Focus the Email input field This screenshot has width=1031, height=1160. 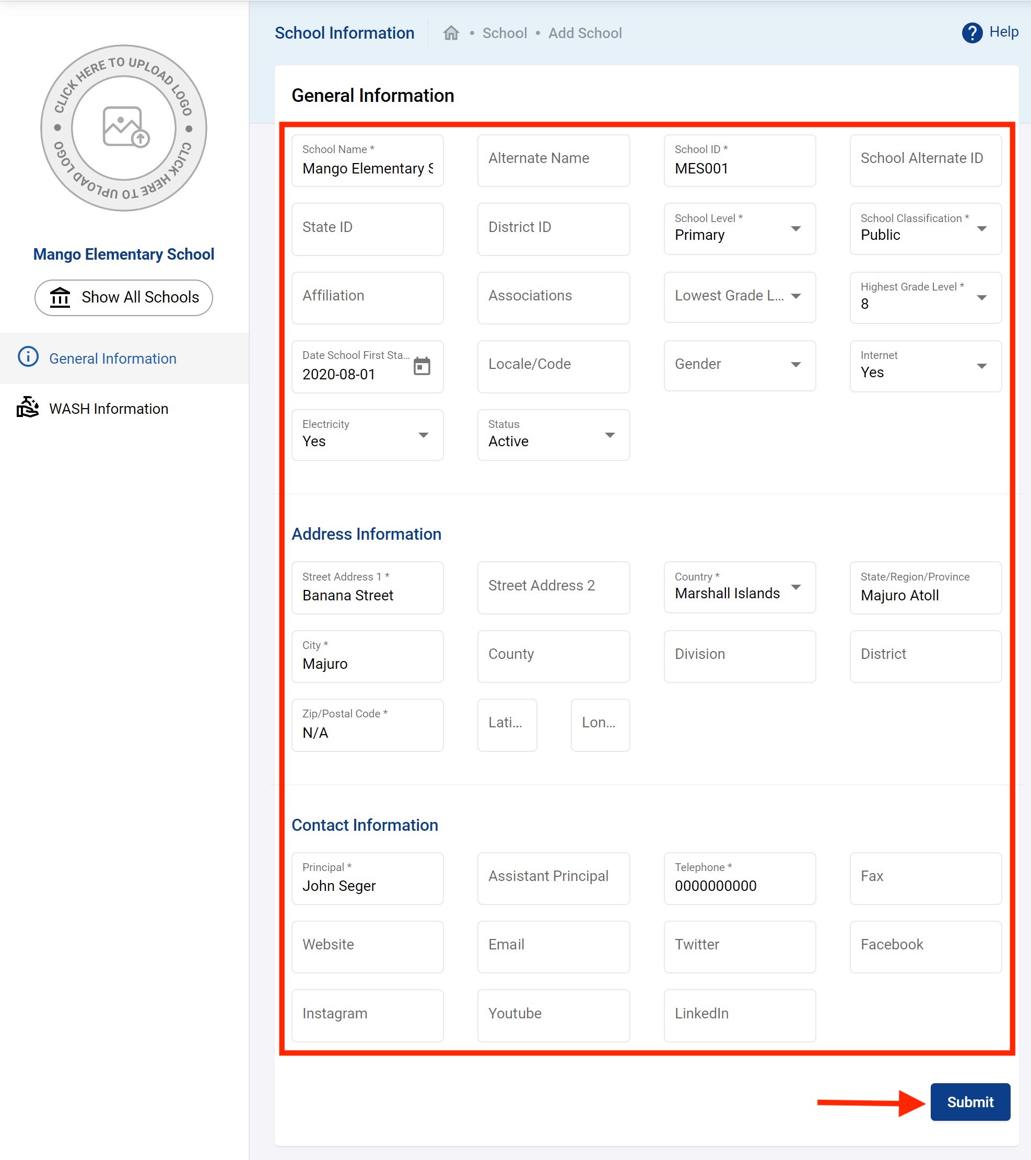[x=553, y=945]
